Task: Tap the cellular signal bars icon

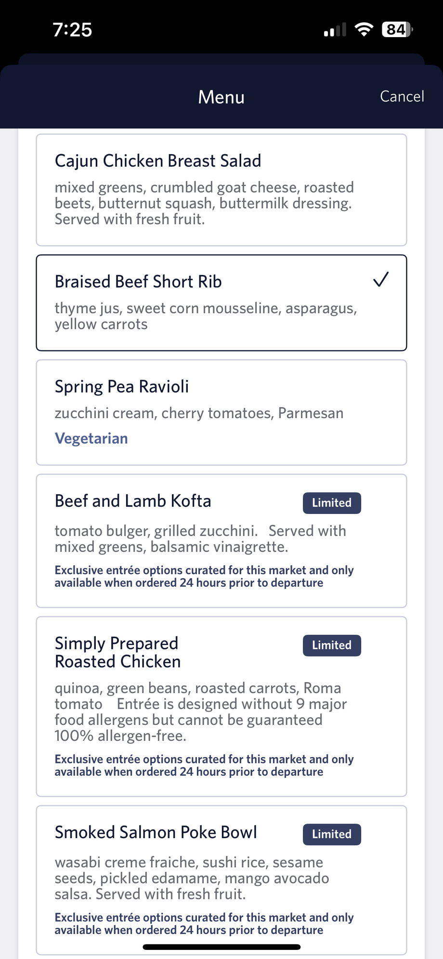Action: pyautogui.click(x=335, y=30)
